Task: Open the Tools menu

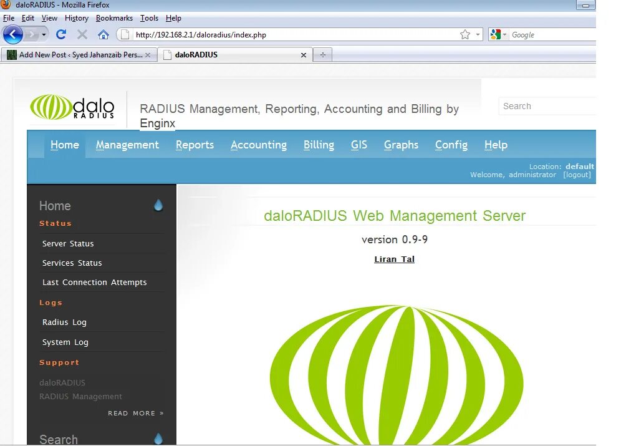Action: tap(149, 18)
